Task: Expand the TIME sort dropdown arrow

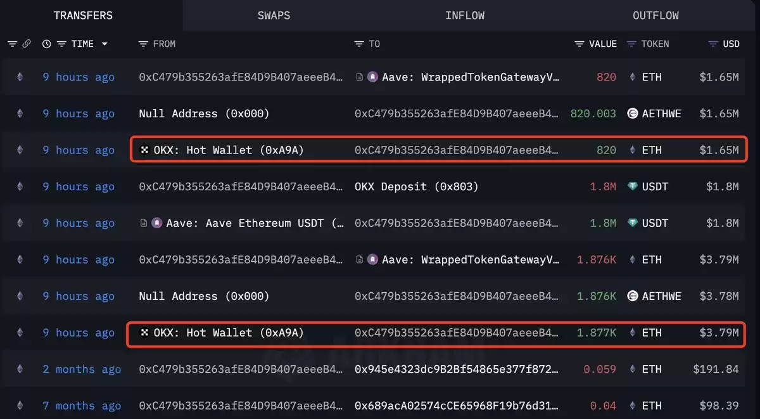Action: pos(104,44)
